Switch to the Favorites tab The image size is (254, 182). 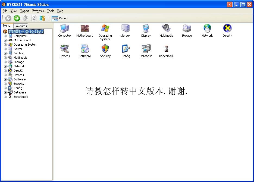tap(21, 26)
